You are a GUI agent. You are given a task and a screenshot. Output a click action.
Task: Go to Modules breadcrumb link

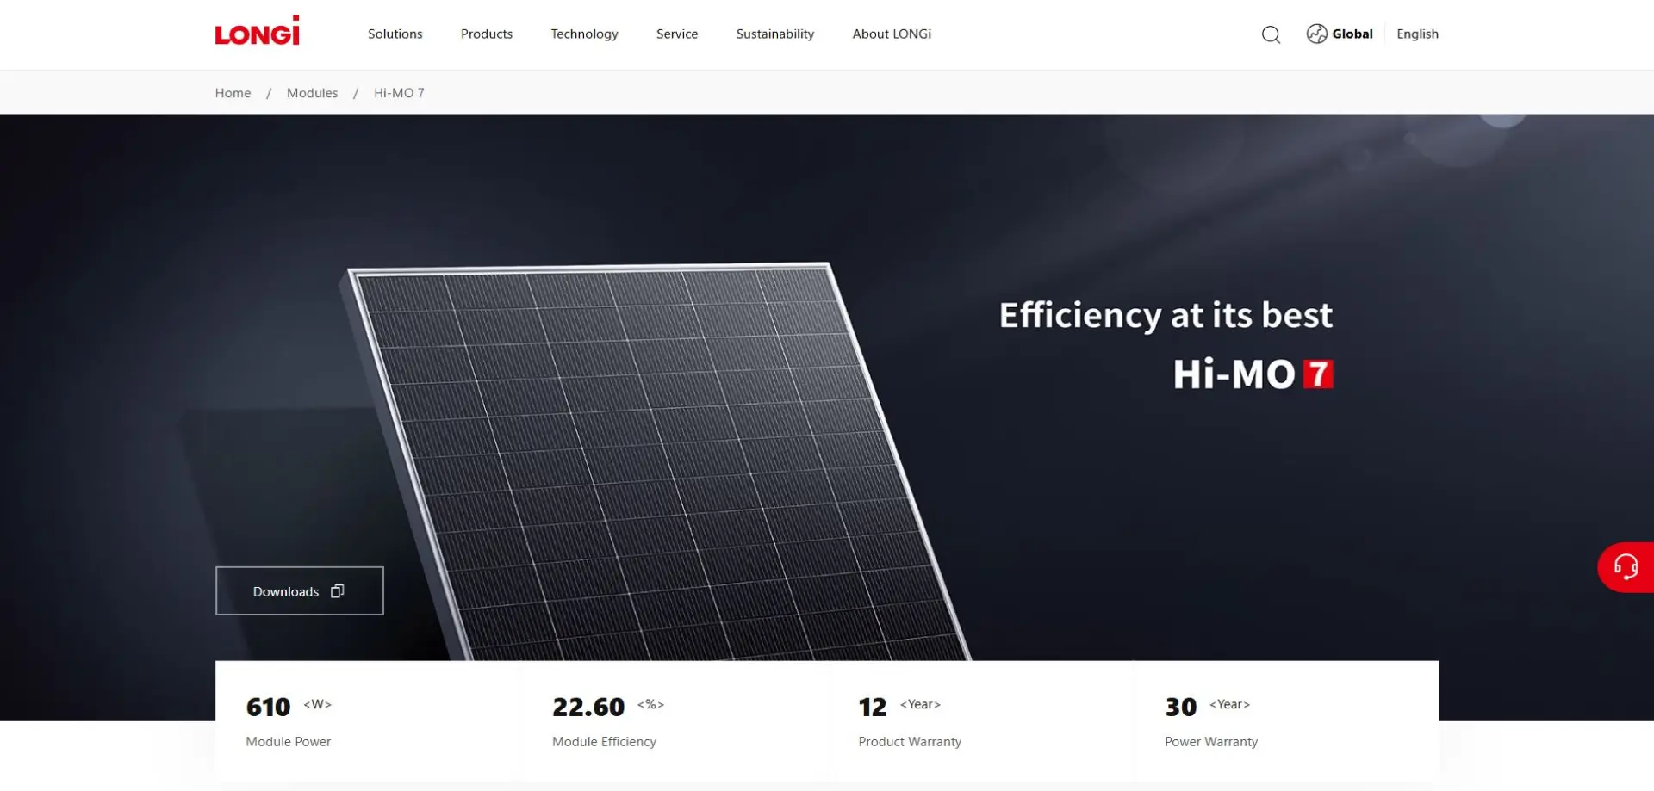point(312,93)
